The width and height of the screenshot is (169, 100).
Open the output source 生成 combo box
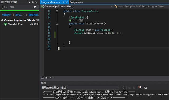pyautogui.click(x=90, y=88)
